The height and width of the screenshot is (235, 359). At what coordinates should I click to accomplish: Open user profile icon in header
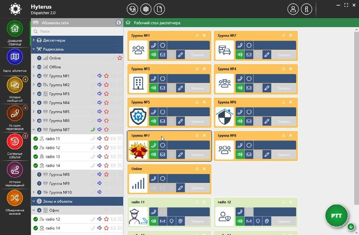(293, 9)
